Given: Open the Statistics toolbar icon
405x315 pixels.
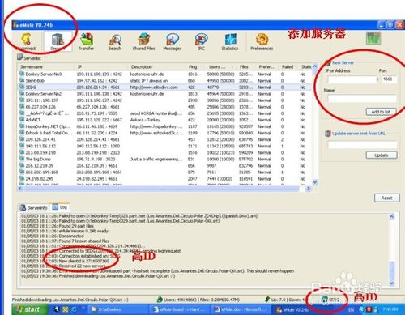Looking at the screenshot, I should point(230,41).
